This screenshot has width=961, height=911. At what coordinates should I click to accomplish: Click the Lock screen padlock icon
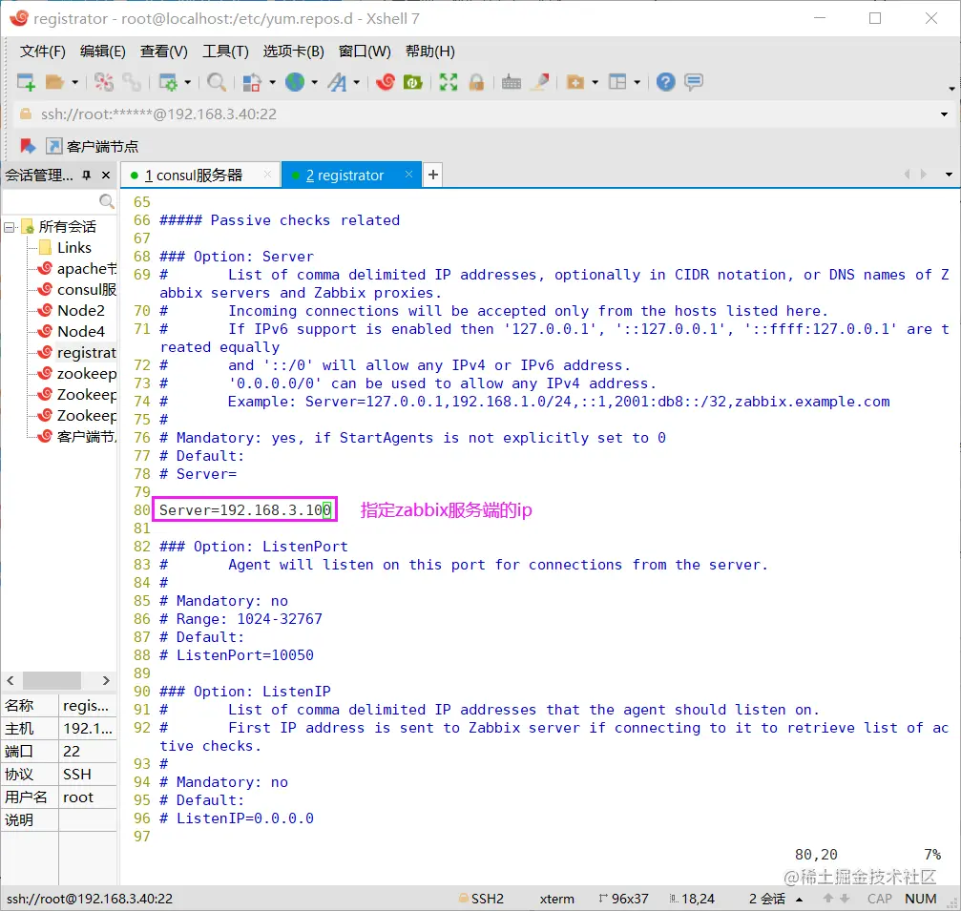pyautogui.click(x=476, y=81)
